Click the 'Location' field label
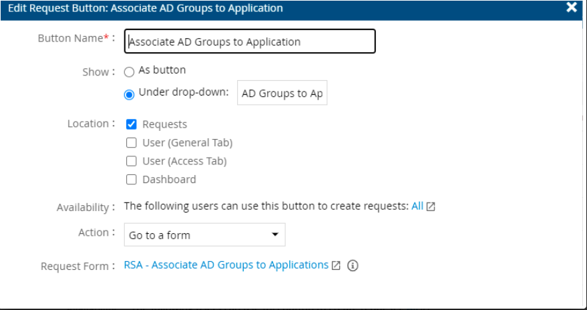The height and width of the screenshot is (310, 587). [87, 124]
